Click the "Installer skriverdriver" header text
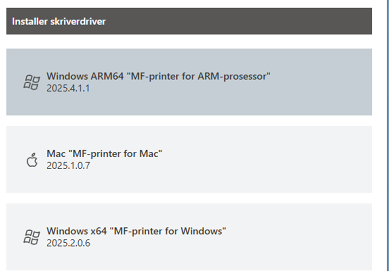 (x=59, y=21)
